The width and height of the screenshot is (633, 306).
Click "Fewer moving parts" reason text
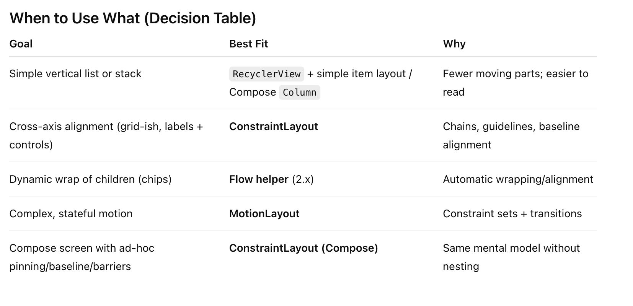[x=515, y=74]
